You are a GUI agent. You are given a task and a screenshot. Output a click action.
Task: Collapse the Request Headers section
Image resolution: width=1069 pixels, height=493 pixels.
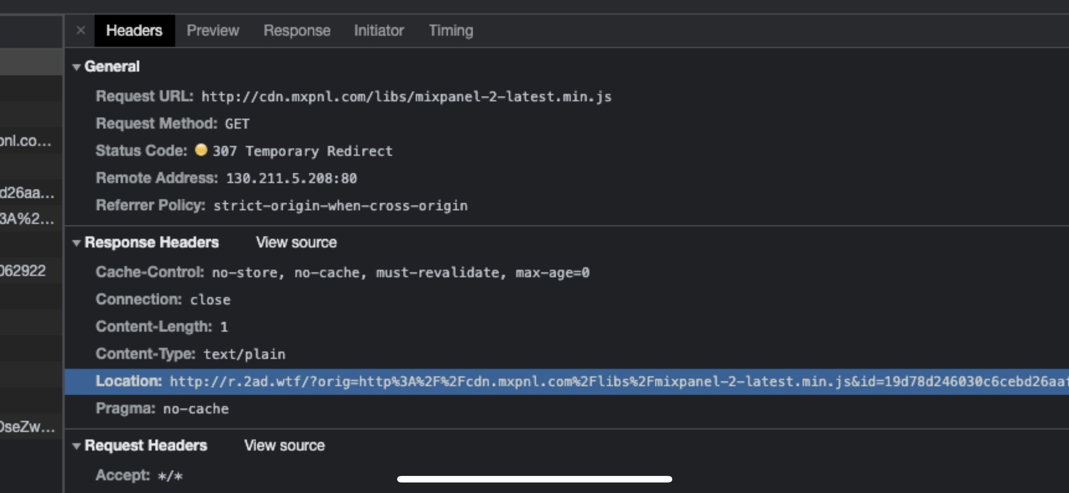coord(77,446)
